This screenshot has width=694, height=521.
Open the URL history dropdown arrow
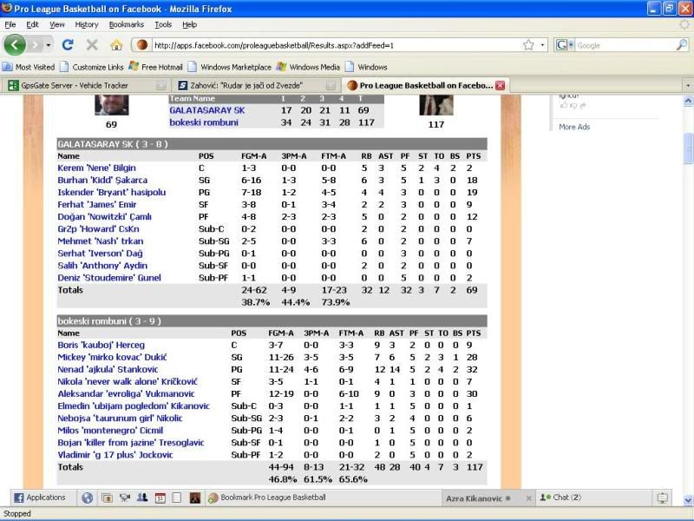click(x=543, y=44)
